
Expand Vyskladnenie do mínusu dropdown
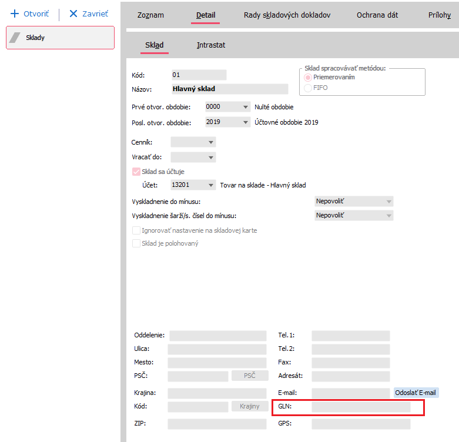(388, 202)
